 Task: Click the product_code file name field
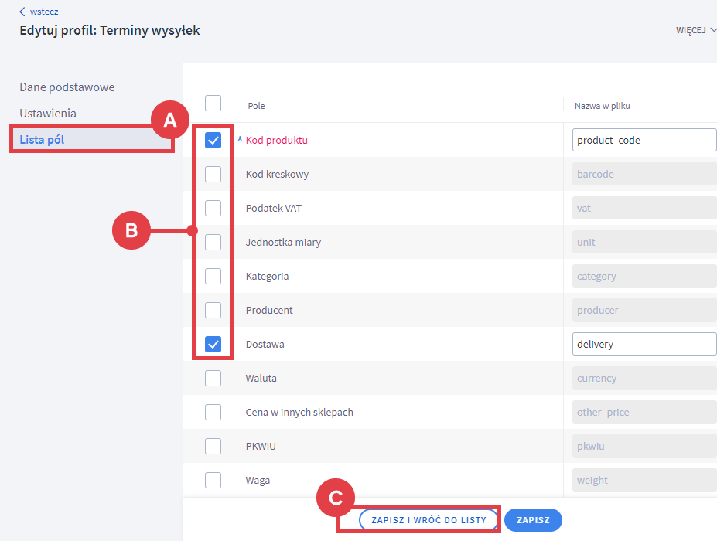coord(644,141)
